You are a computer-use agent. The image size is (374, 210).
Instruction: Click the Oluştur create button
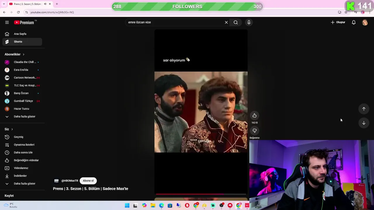[x=338, y=22]
